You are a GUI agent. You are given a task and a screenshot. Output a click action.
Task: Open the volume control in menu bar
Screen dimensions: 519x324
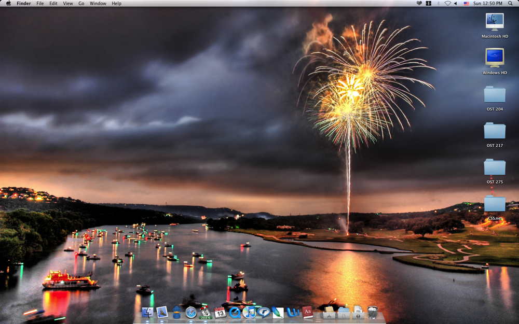click(456, 3)
